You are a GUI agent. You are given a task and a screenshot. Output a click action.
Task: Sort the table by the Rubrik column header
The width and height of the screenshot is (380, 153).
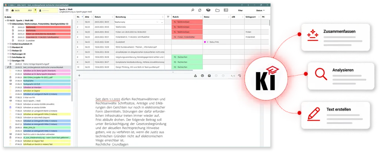(187, 17)
